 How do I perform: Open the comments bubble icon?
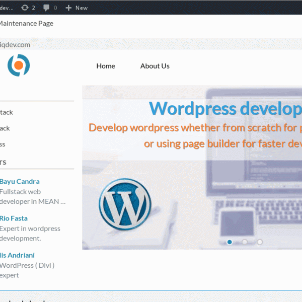pos(46,8)
